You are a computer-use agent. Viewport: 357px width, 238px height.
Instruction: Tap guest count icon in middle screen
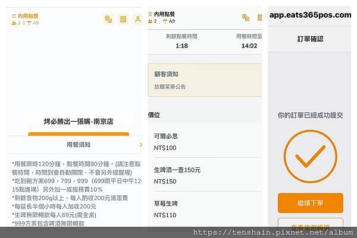pyautogui.click(x=150, y=21)
